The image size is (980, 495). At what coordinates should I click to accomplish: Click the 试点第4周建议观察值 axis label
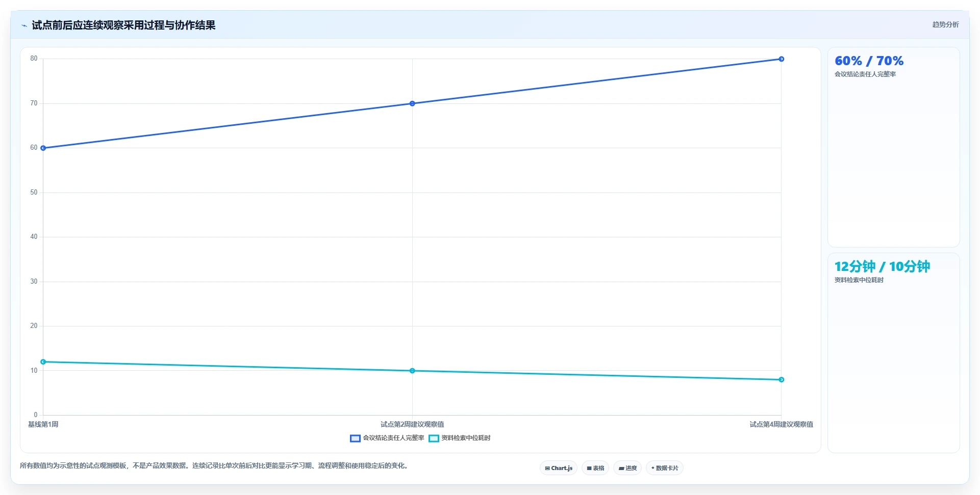click(x=781, y=424)
